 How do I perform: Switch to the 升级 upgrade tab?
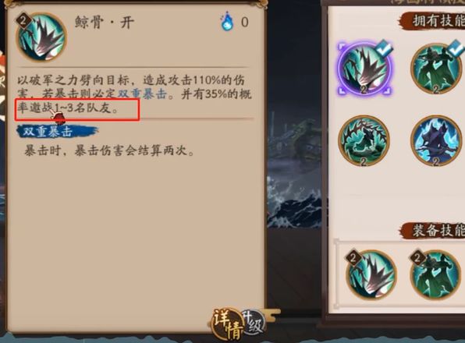(253, 322)
